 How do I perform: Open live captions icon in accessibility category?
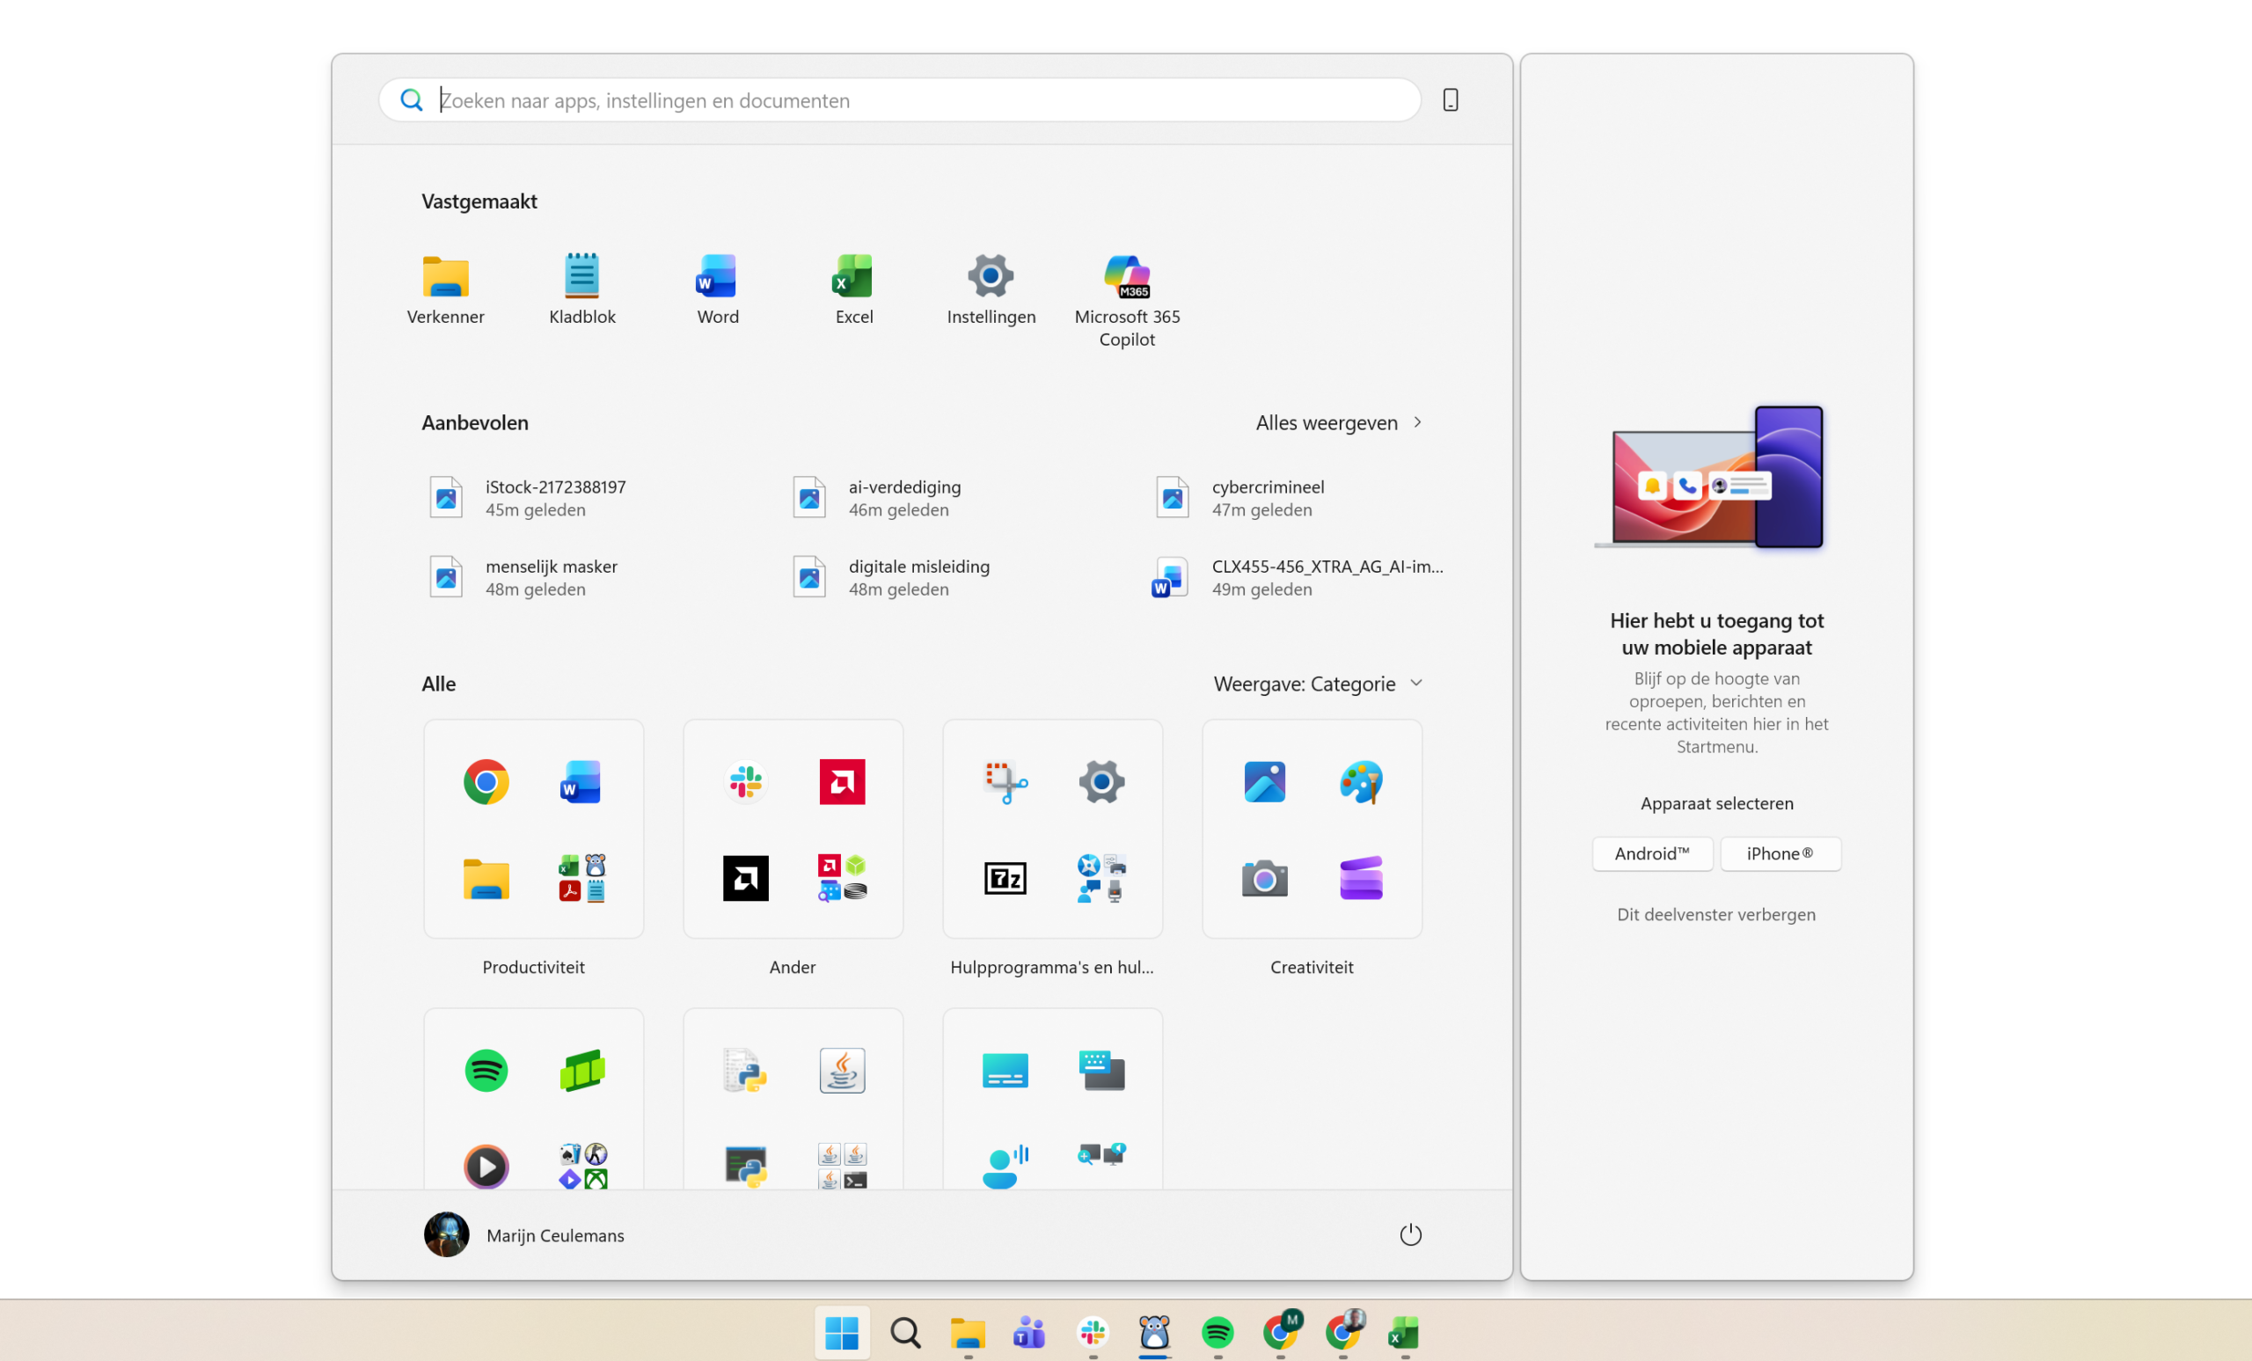coord(1005,1071)
